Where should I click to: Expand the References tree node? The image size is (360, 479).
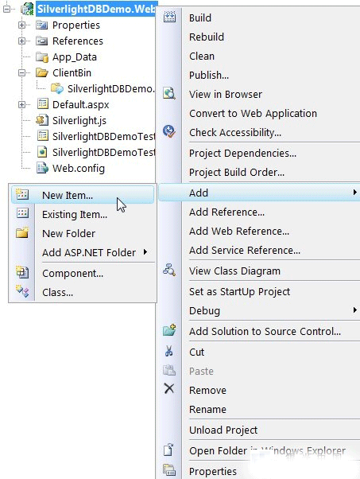[21, 41]
